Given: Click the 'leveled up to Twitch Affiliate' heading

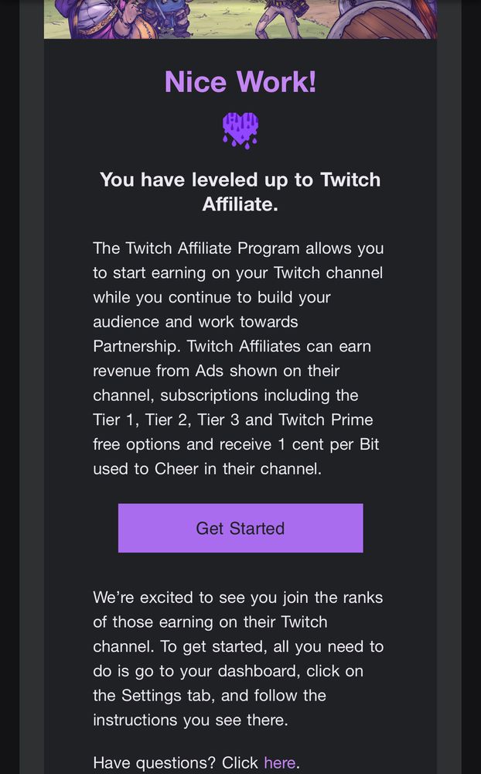Looking at the screenshot, I should 240,191.
